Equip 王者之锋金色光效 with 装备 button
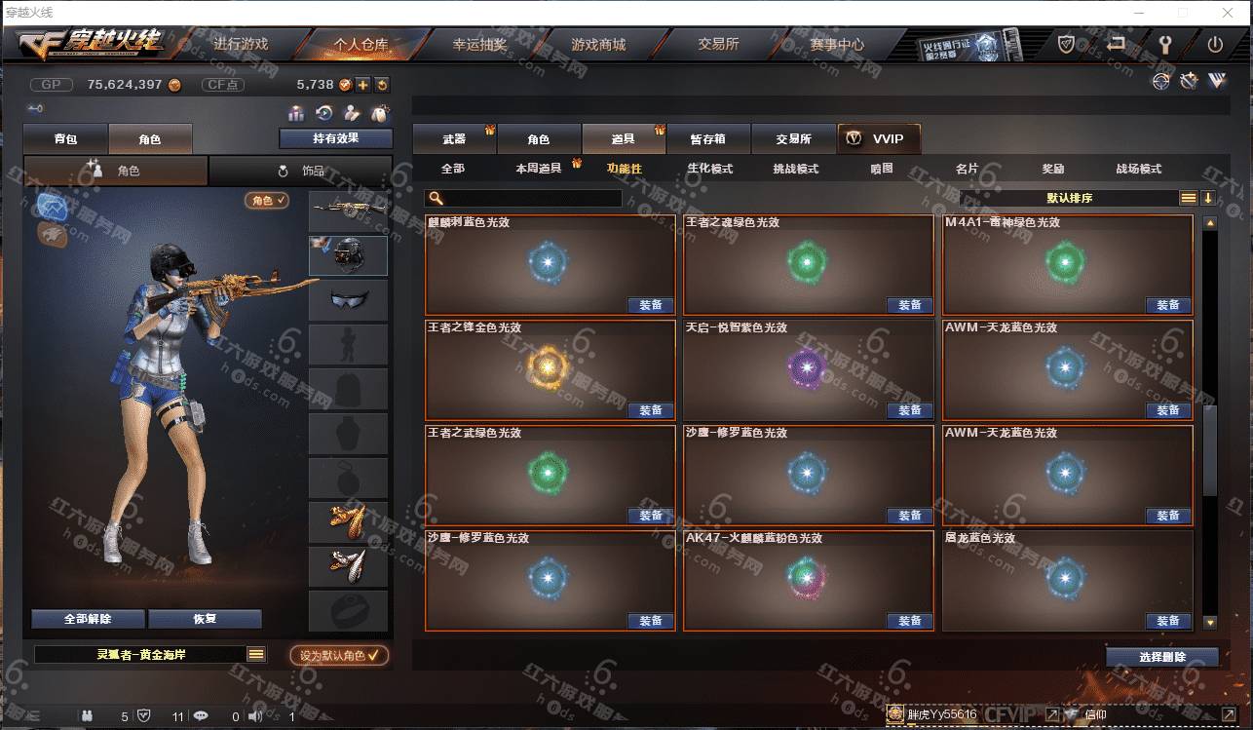The width and height of the screenshot is (1253, 730). point(651,410)
